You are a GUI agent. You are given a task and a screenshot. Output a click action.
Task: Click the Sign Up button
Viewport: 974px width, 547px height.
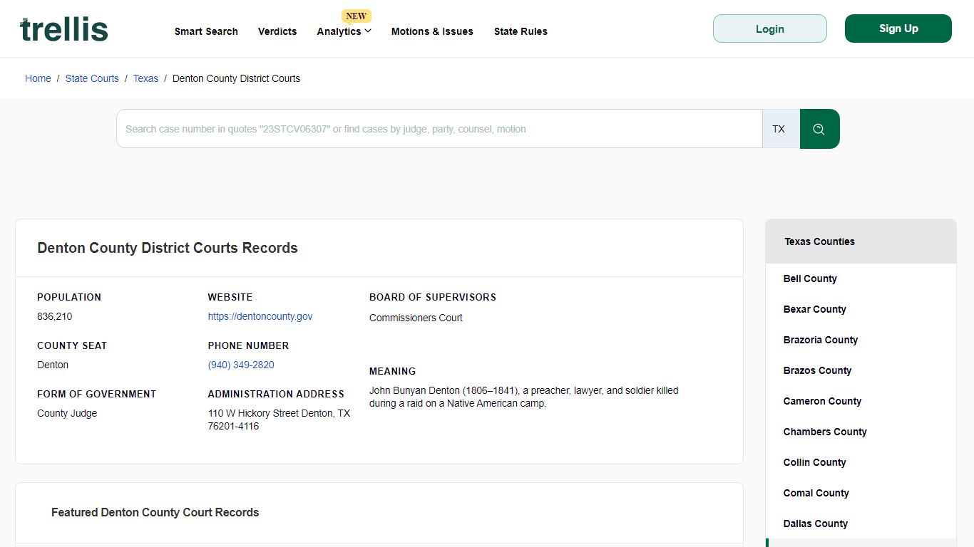click(x=898, y=28)
